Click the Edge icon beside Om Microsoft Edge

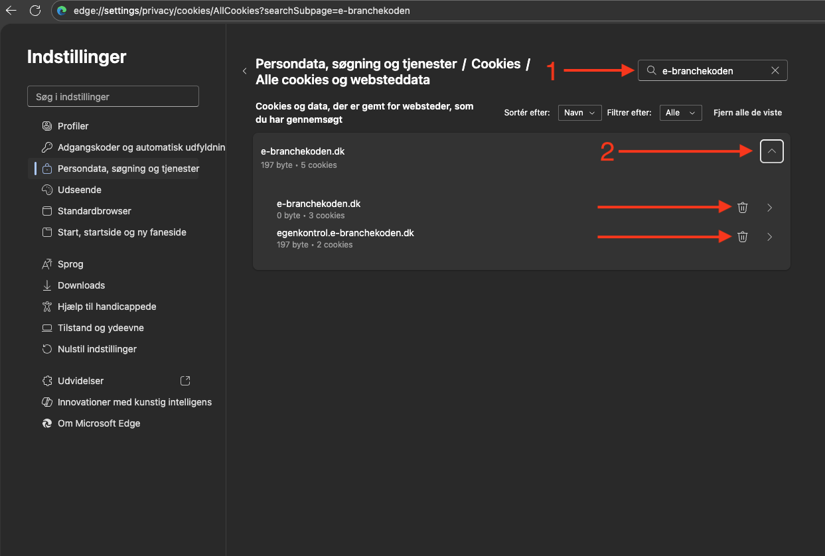46,423
